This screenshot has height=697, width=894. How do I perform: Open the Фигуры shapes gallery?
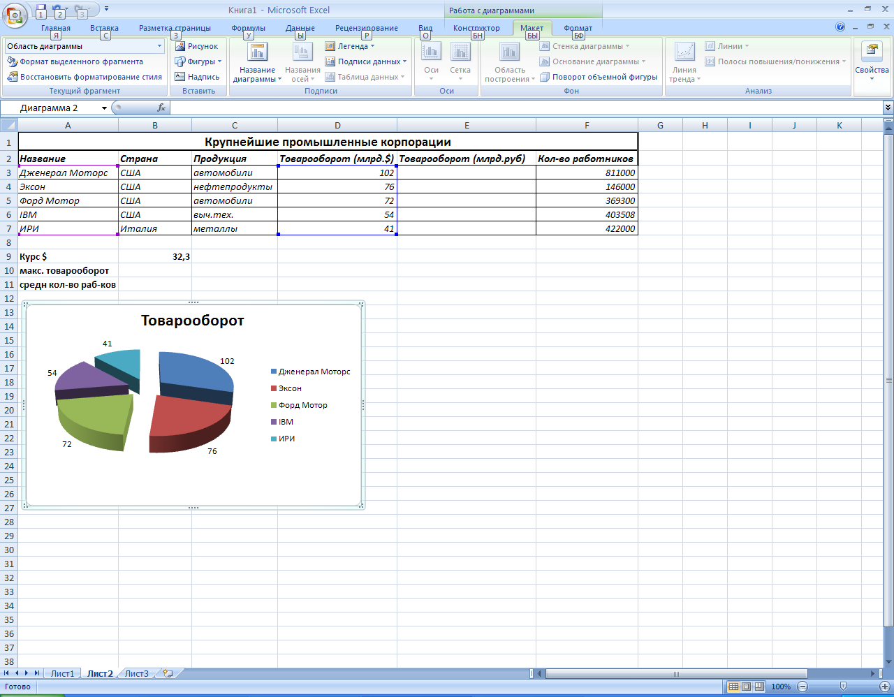[198, 61]
